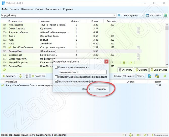The image size is (169, 137).
Task: Click the globe browser icon near Настройки
Action: click(x=165, y=15)
